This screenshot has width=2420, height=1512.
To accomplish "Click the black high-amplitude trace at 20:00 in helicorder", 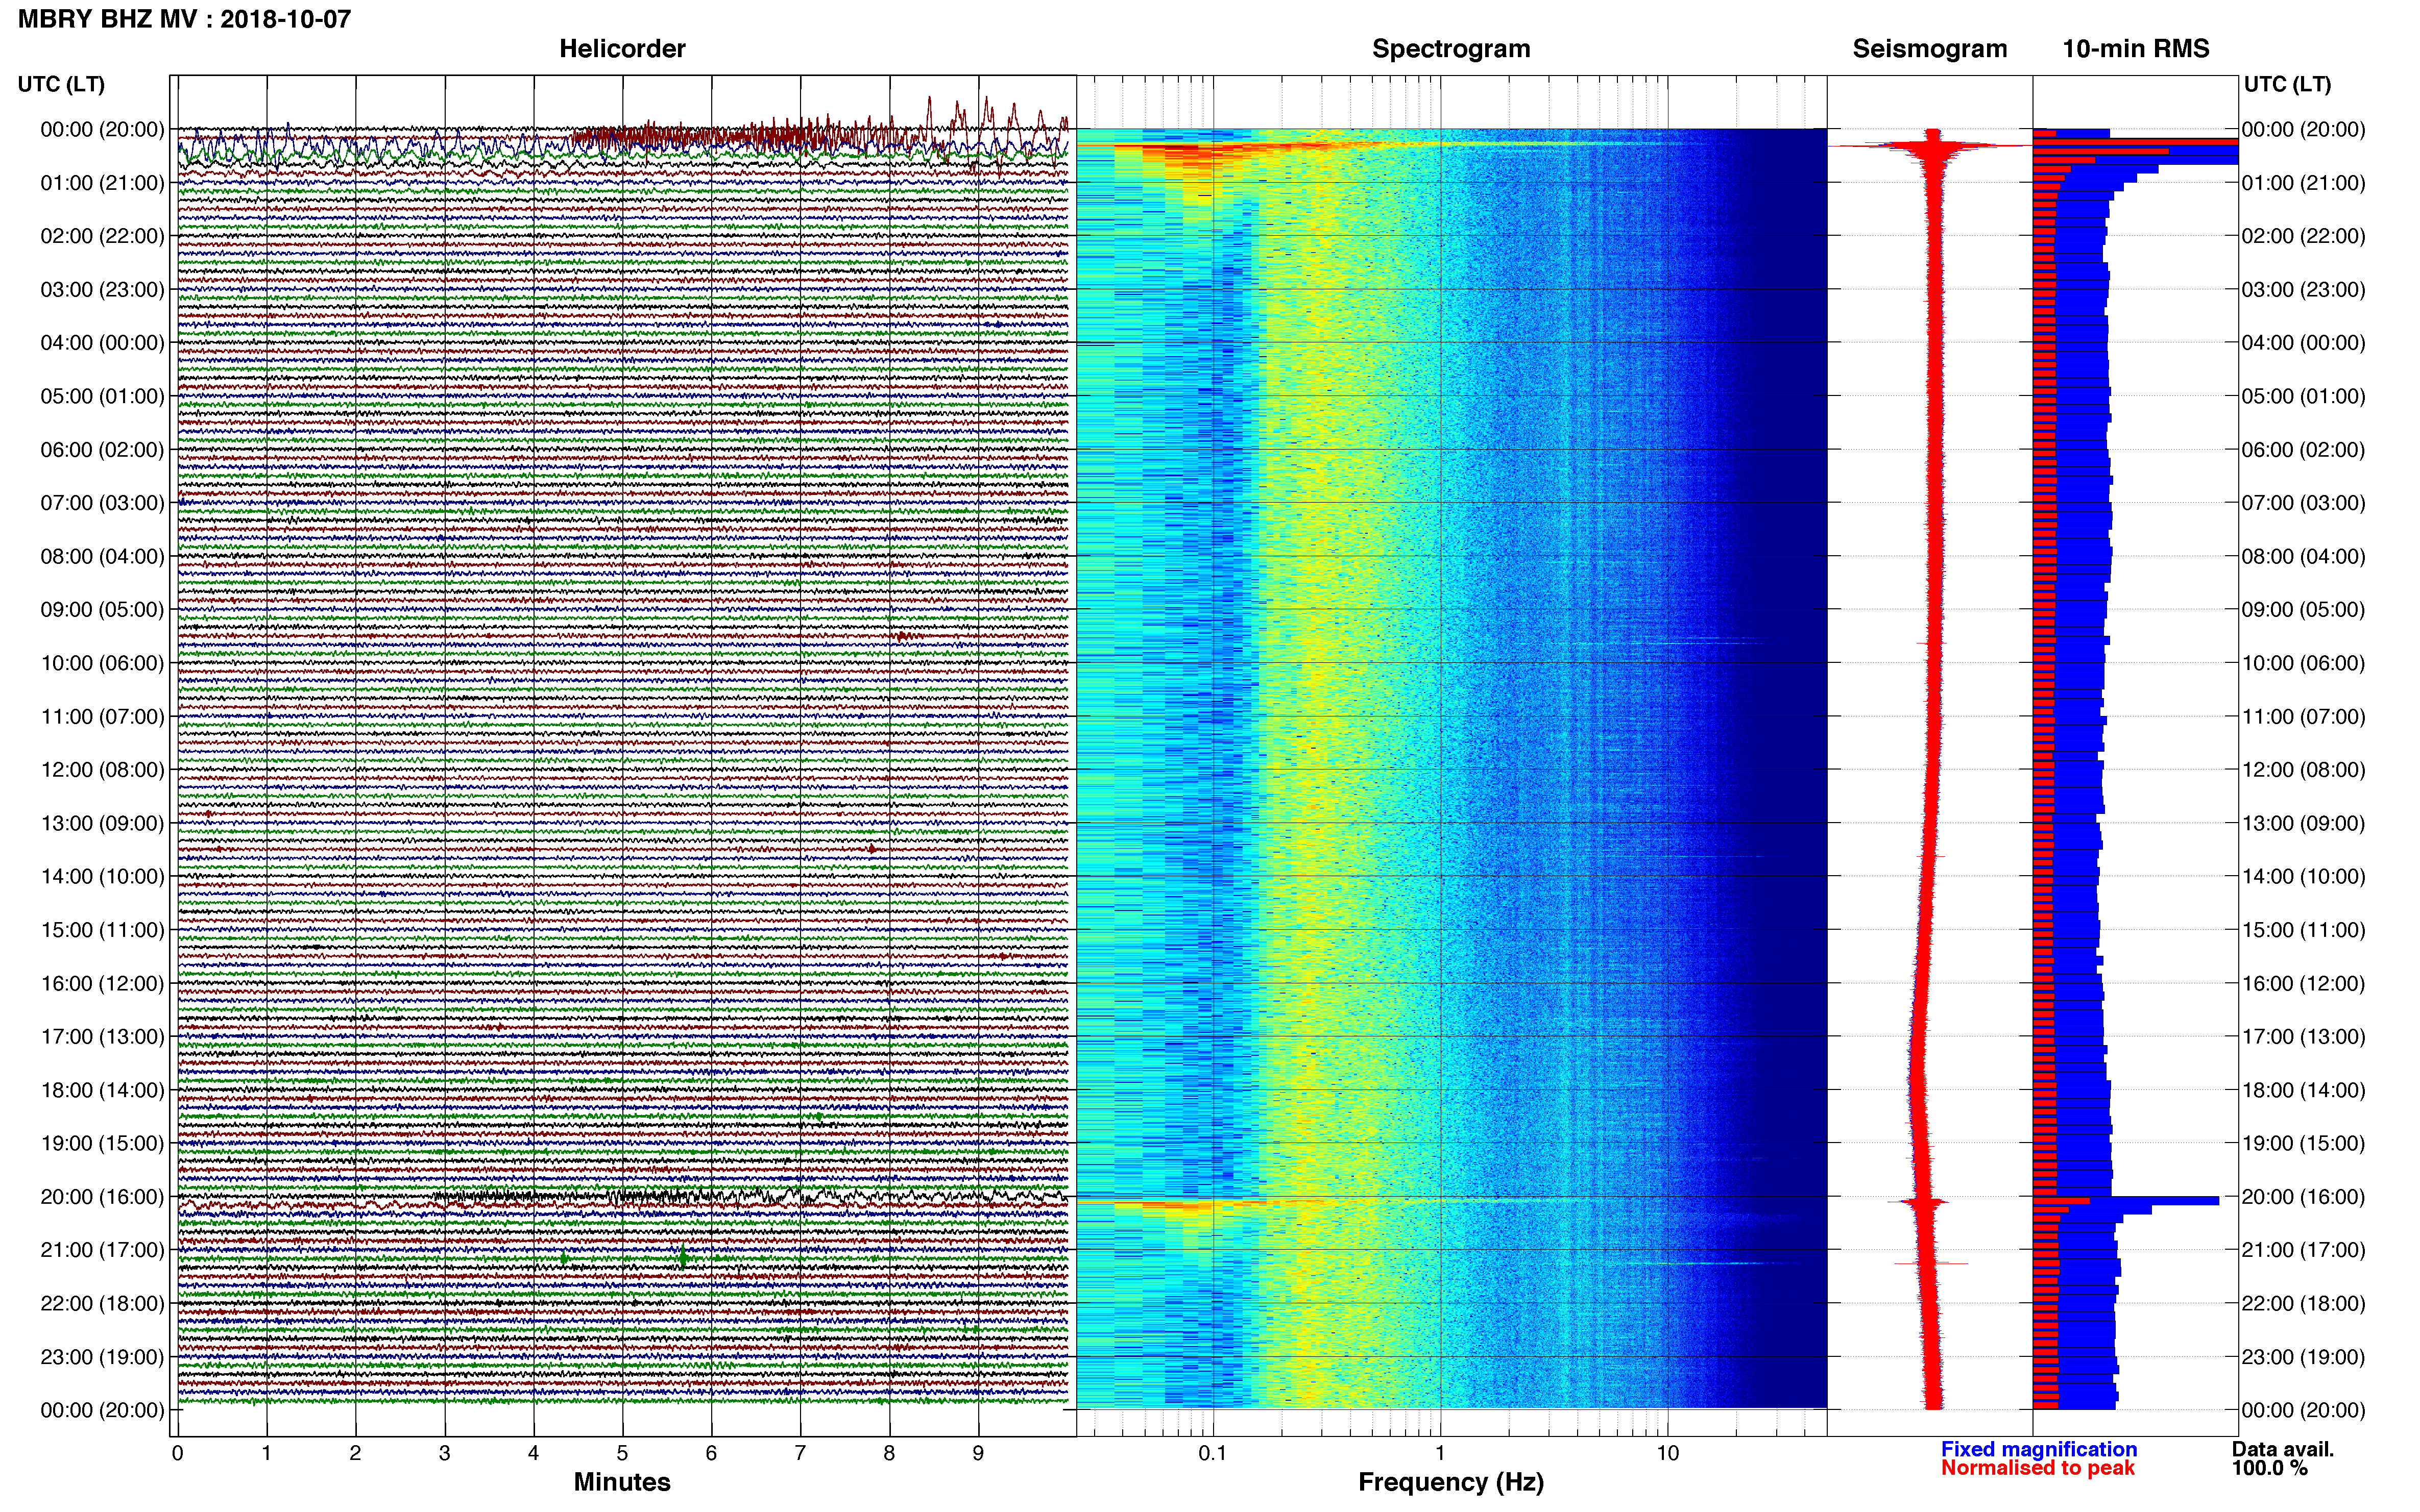I will [x=751, y=1195].
